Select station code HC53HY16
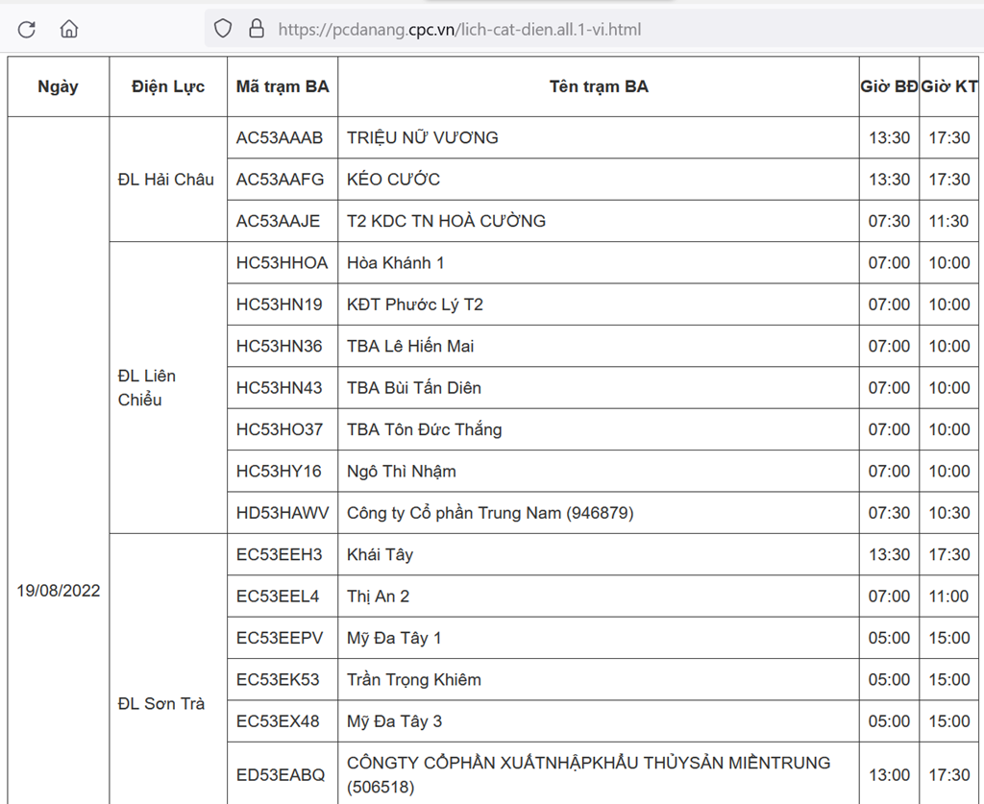984x804 pixels. point(279,471)
